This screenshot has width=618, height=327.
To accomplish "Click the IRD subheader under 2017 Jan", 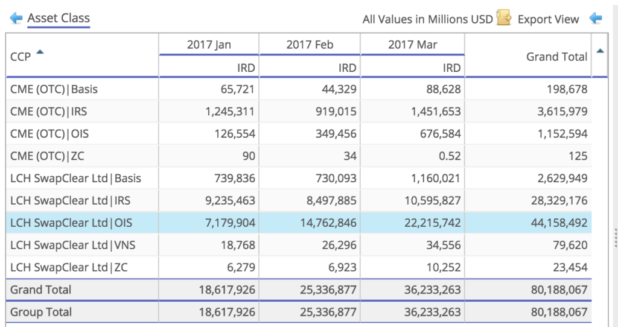I will pos(246,68).
